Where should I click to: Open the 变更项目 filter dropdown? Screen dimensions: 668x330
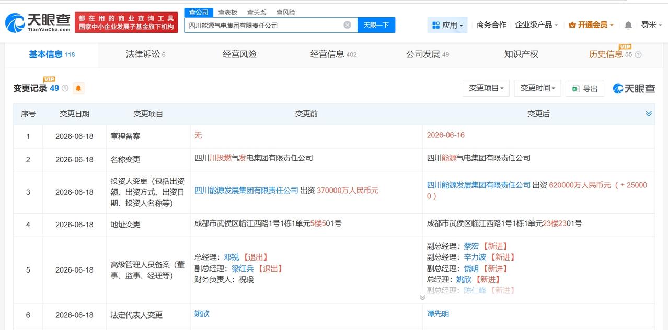point(486,88)
